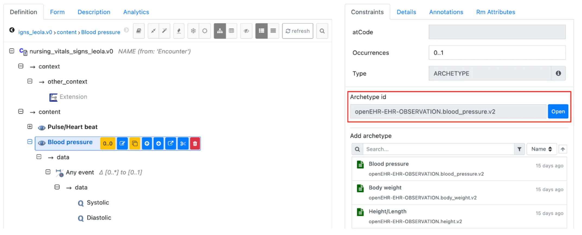The height and width of the screenshot is (235, 582).
Task: Click the eye icon next to Pulse/Heart beat
Action: (x=41, y=128)
